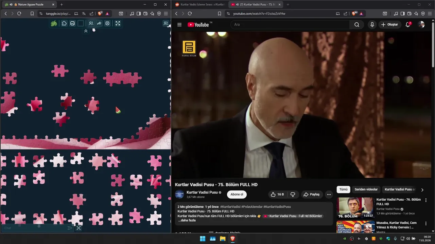
Task: Click the YouTube Ara search box
Action: [290, 24]
